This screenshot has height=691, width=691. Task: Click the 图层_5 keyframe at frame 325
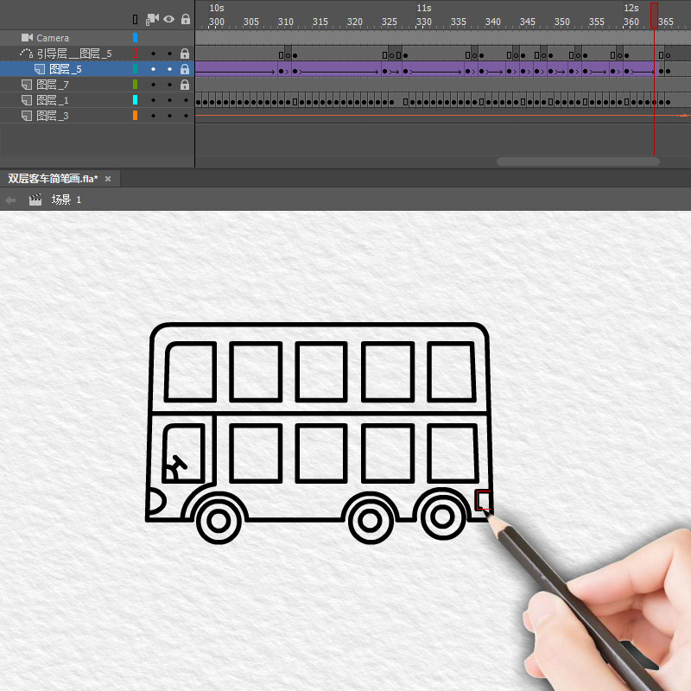pos(384,71)
